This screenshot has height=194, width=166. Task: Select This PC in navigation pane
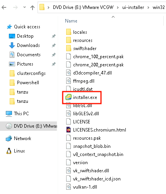17,114
